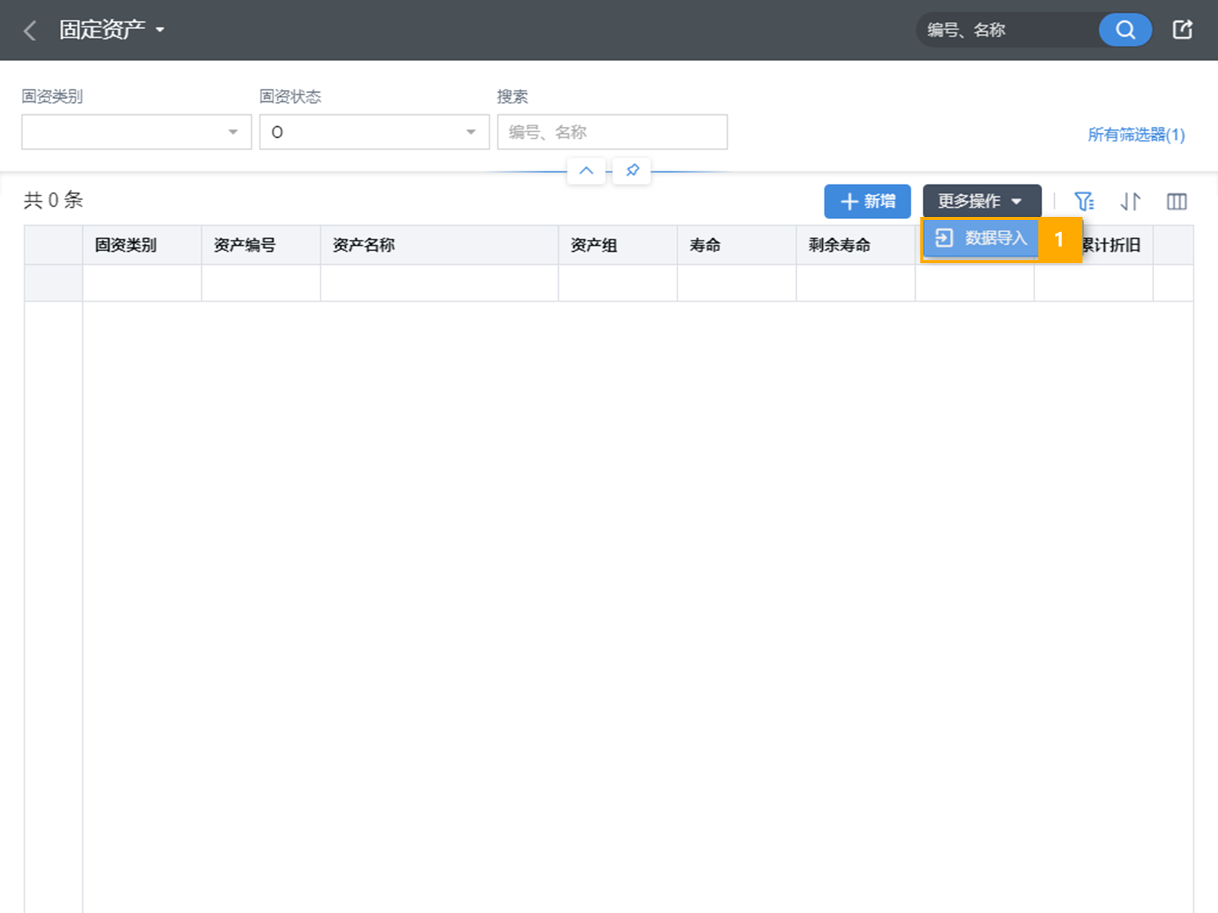Click the 共 0 条 record count text
The height and width of the screenshot is (913, 1218).
[x=53, y=200]
